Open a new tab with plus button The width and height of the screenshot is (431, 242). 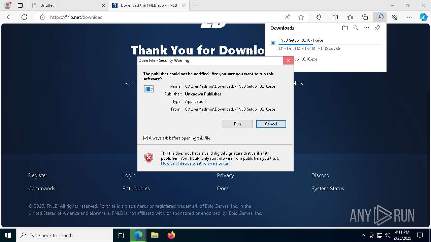tap(195, 5)
